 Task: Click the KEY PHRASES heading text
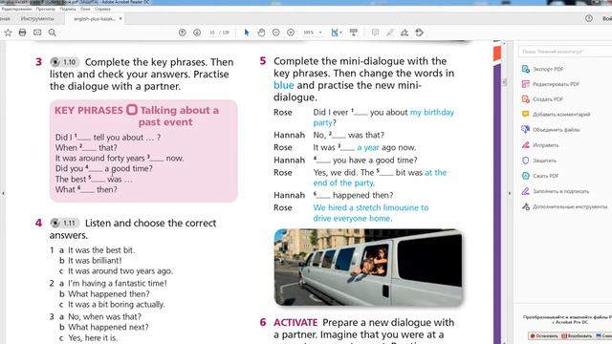[89, 111]
